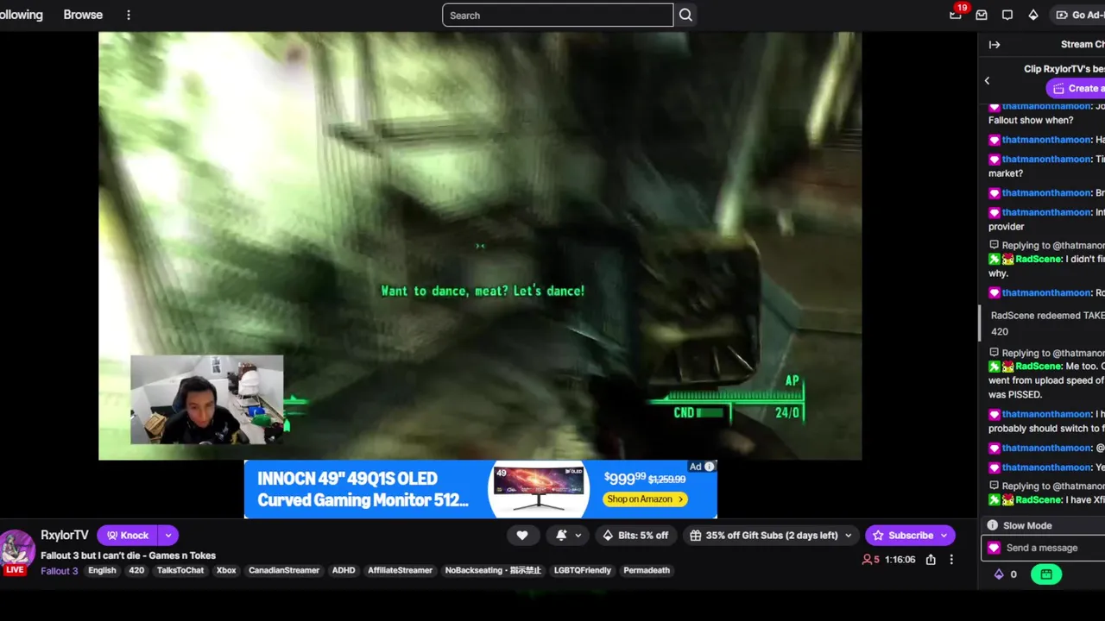Click the Bits: 5% off button
Screen dimensions: 1105x621
tap(635, 536)
